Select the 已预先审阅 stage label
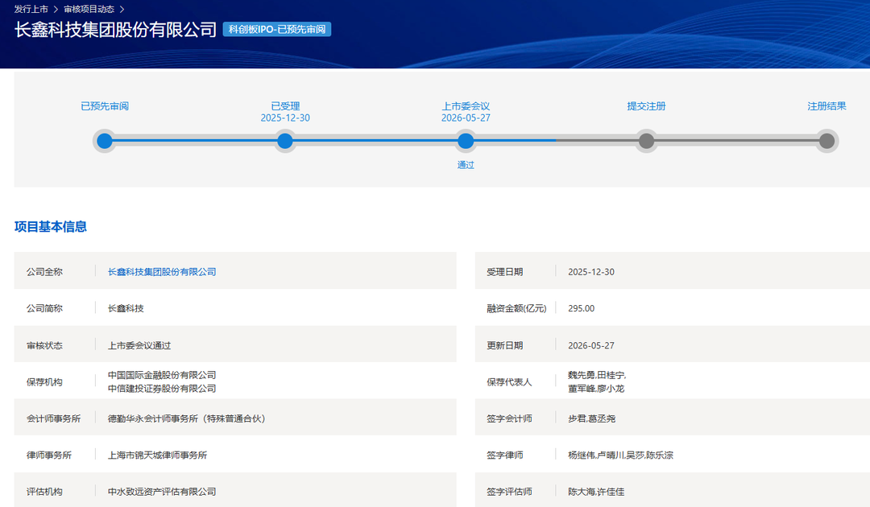 (x=105, y=106)
